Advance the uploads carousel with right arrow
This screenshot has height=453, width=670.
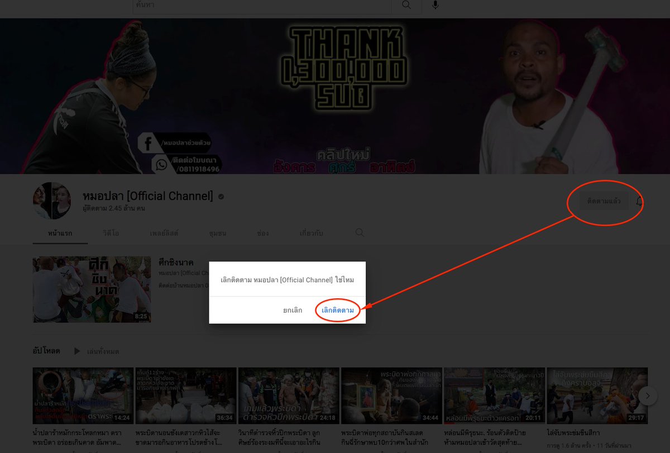[648, 396]
